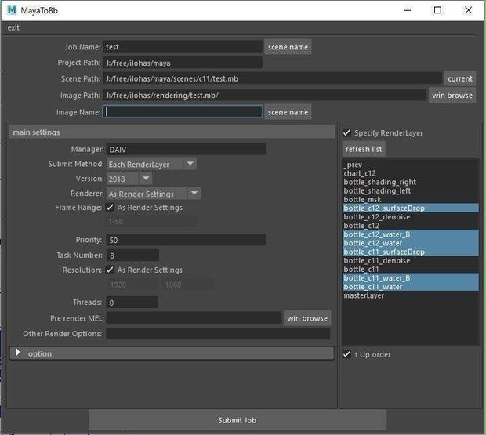
Task: Select the bottle_c12 layer
Action: pos(411,226)
